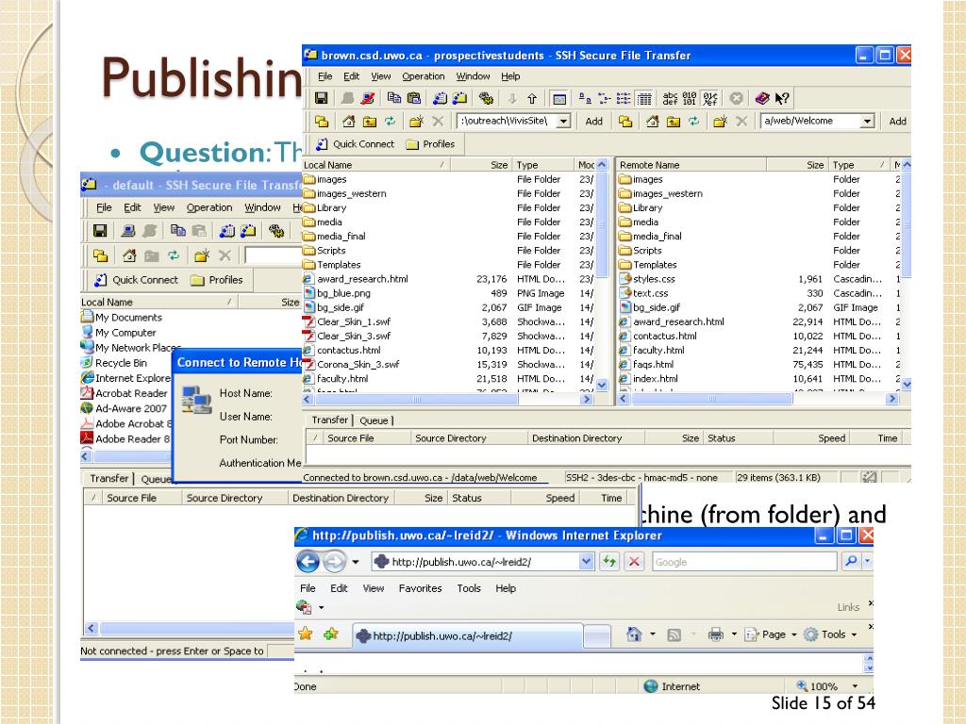The width and height of the screenshot is (966, 724).
Task: Click the Paste icon in the brown.csd.uwo.ca toolbar
Action: (x=414, y=98)
